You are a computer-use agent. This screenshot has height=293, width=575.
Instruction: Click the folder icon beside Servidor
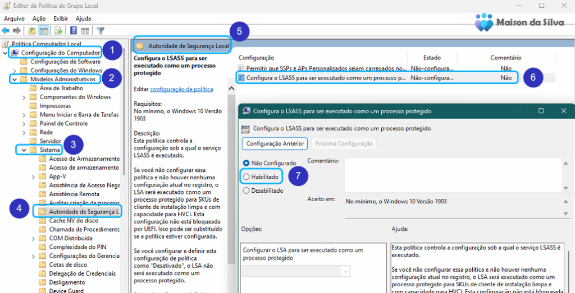pyautogui.click(x=33, y=141)
